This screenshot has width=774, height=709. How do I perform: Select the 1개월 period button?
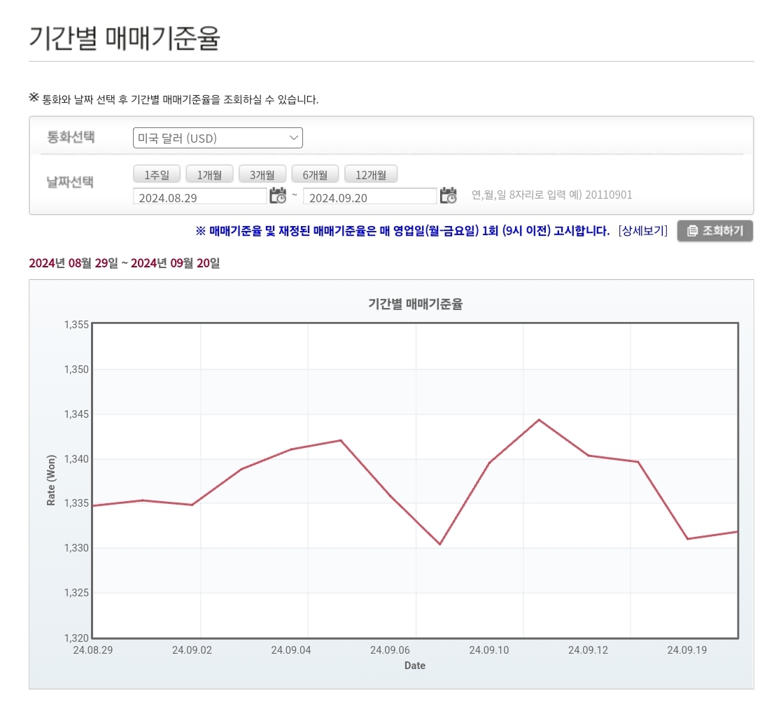[x=209, y=174]
